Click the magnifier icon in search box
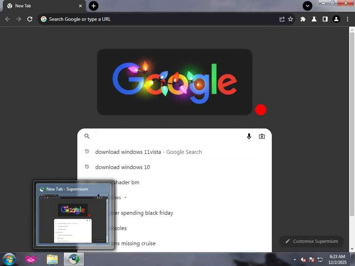Screen dimensions: 355x266 [87, 136]
